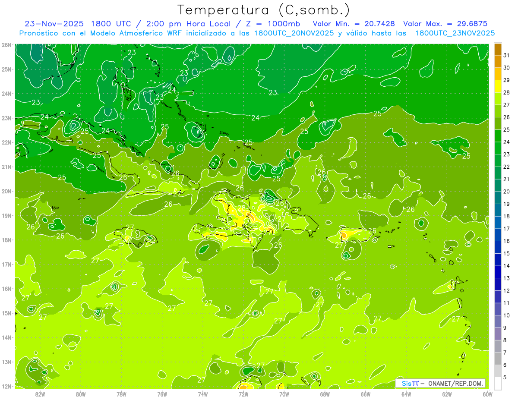Click the 78W longitude axis label
Viewport: 518px width, 400px height.
pos(121,394)
